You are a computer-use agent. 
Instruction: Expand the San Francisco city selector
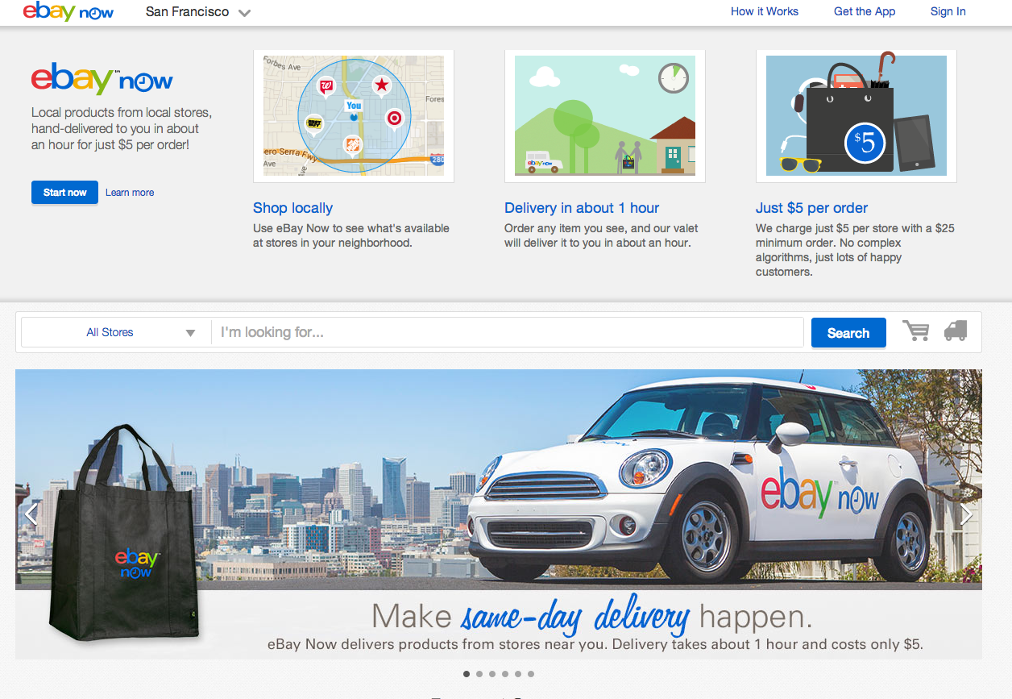click(x=198, y=12)
